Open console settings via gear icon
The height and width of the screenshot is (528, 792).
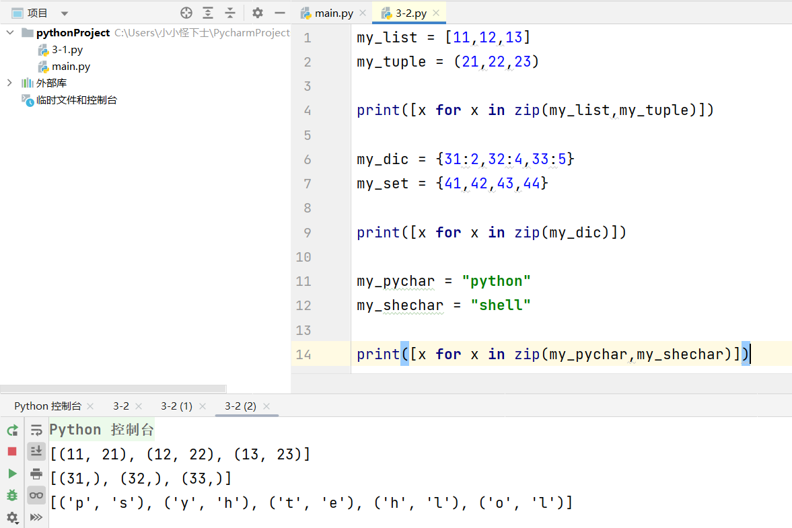pyautogui.click(x=11, y=518)
